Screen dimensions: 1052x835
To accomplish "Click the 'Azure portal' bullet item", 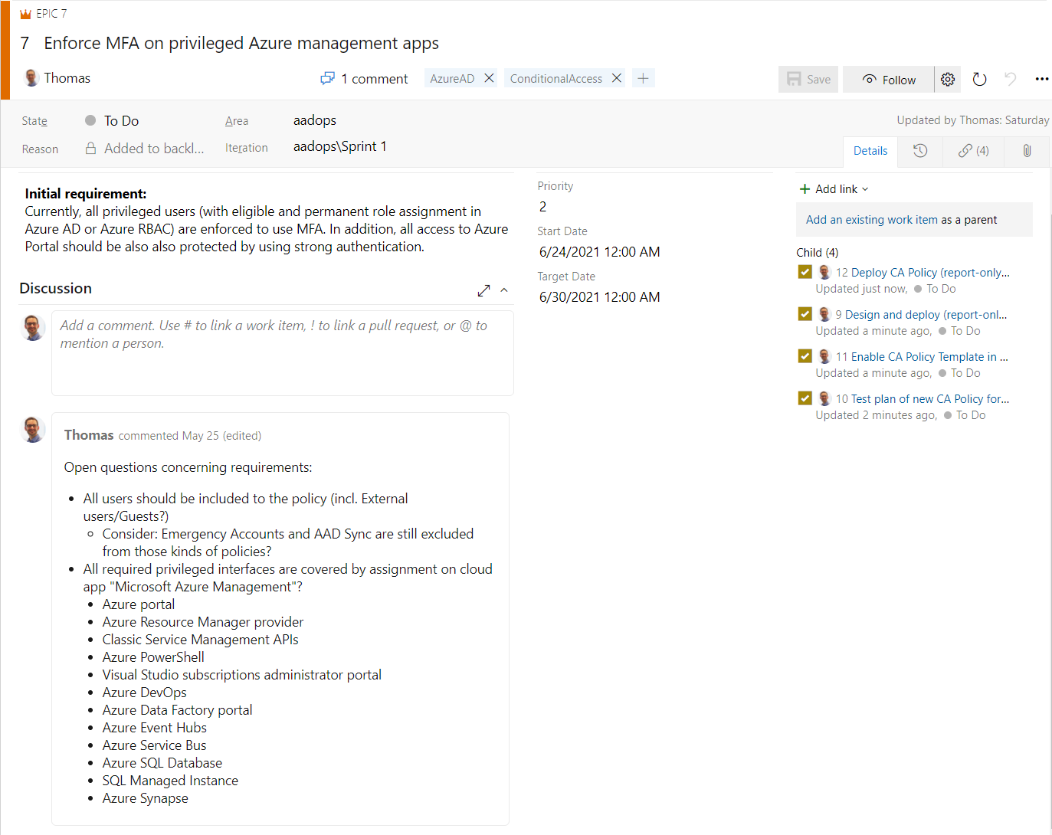I will point(139,604).
